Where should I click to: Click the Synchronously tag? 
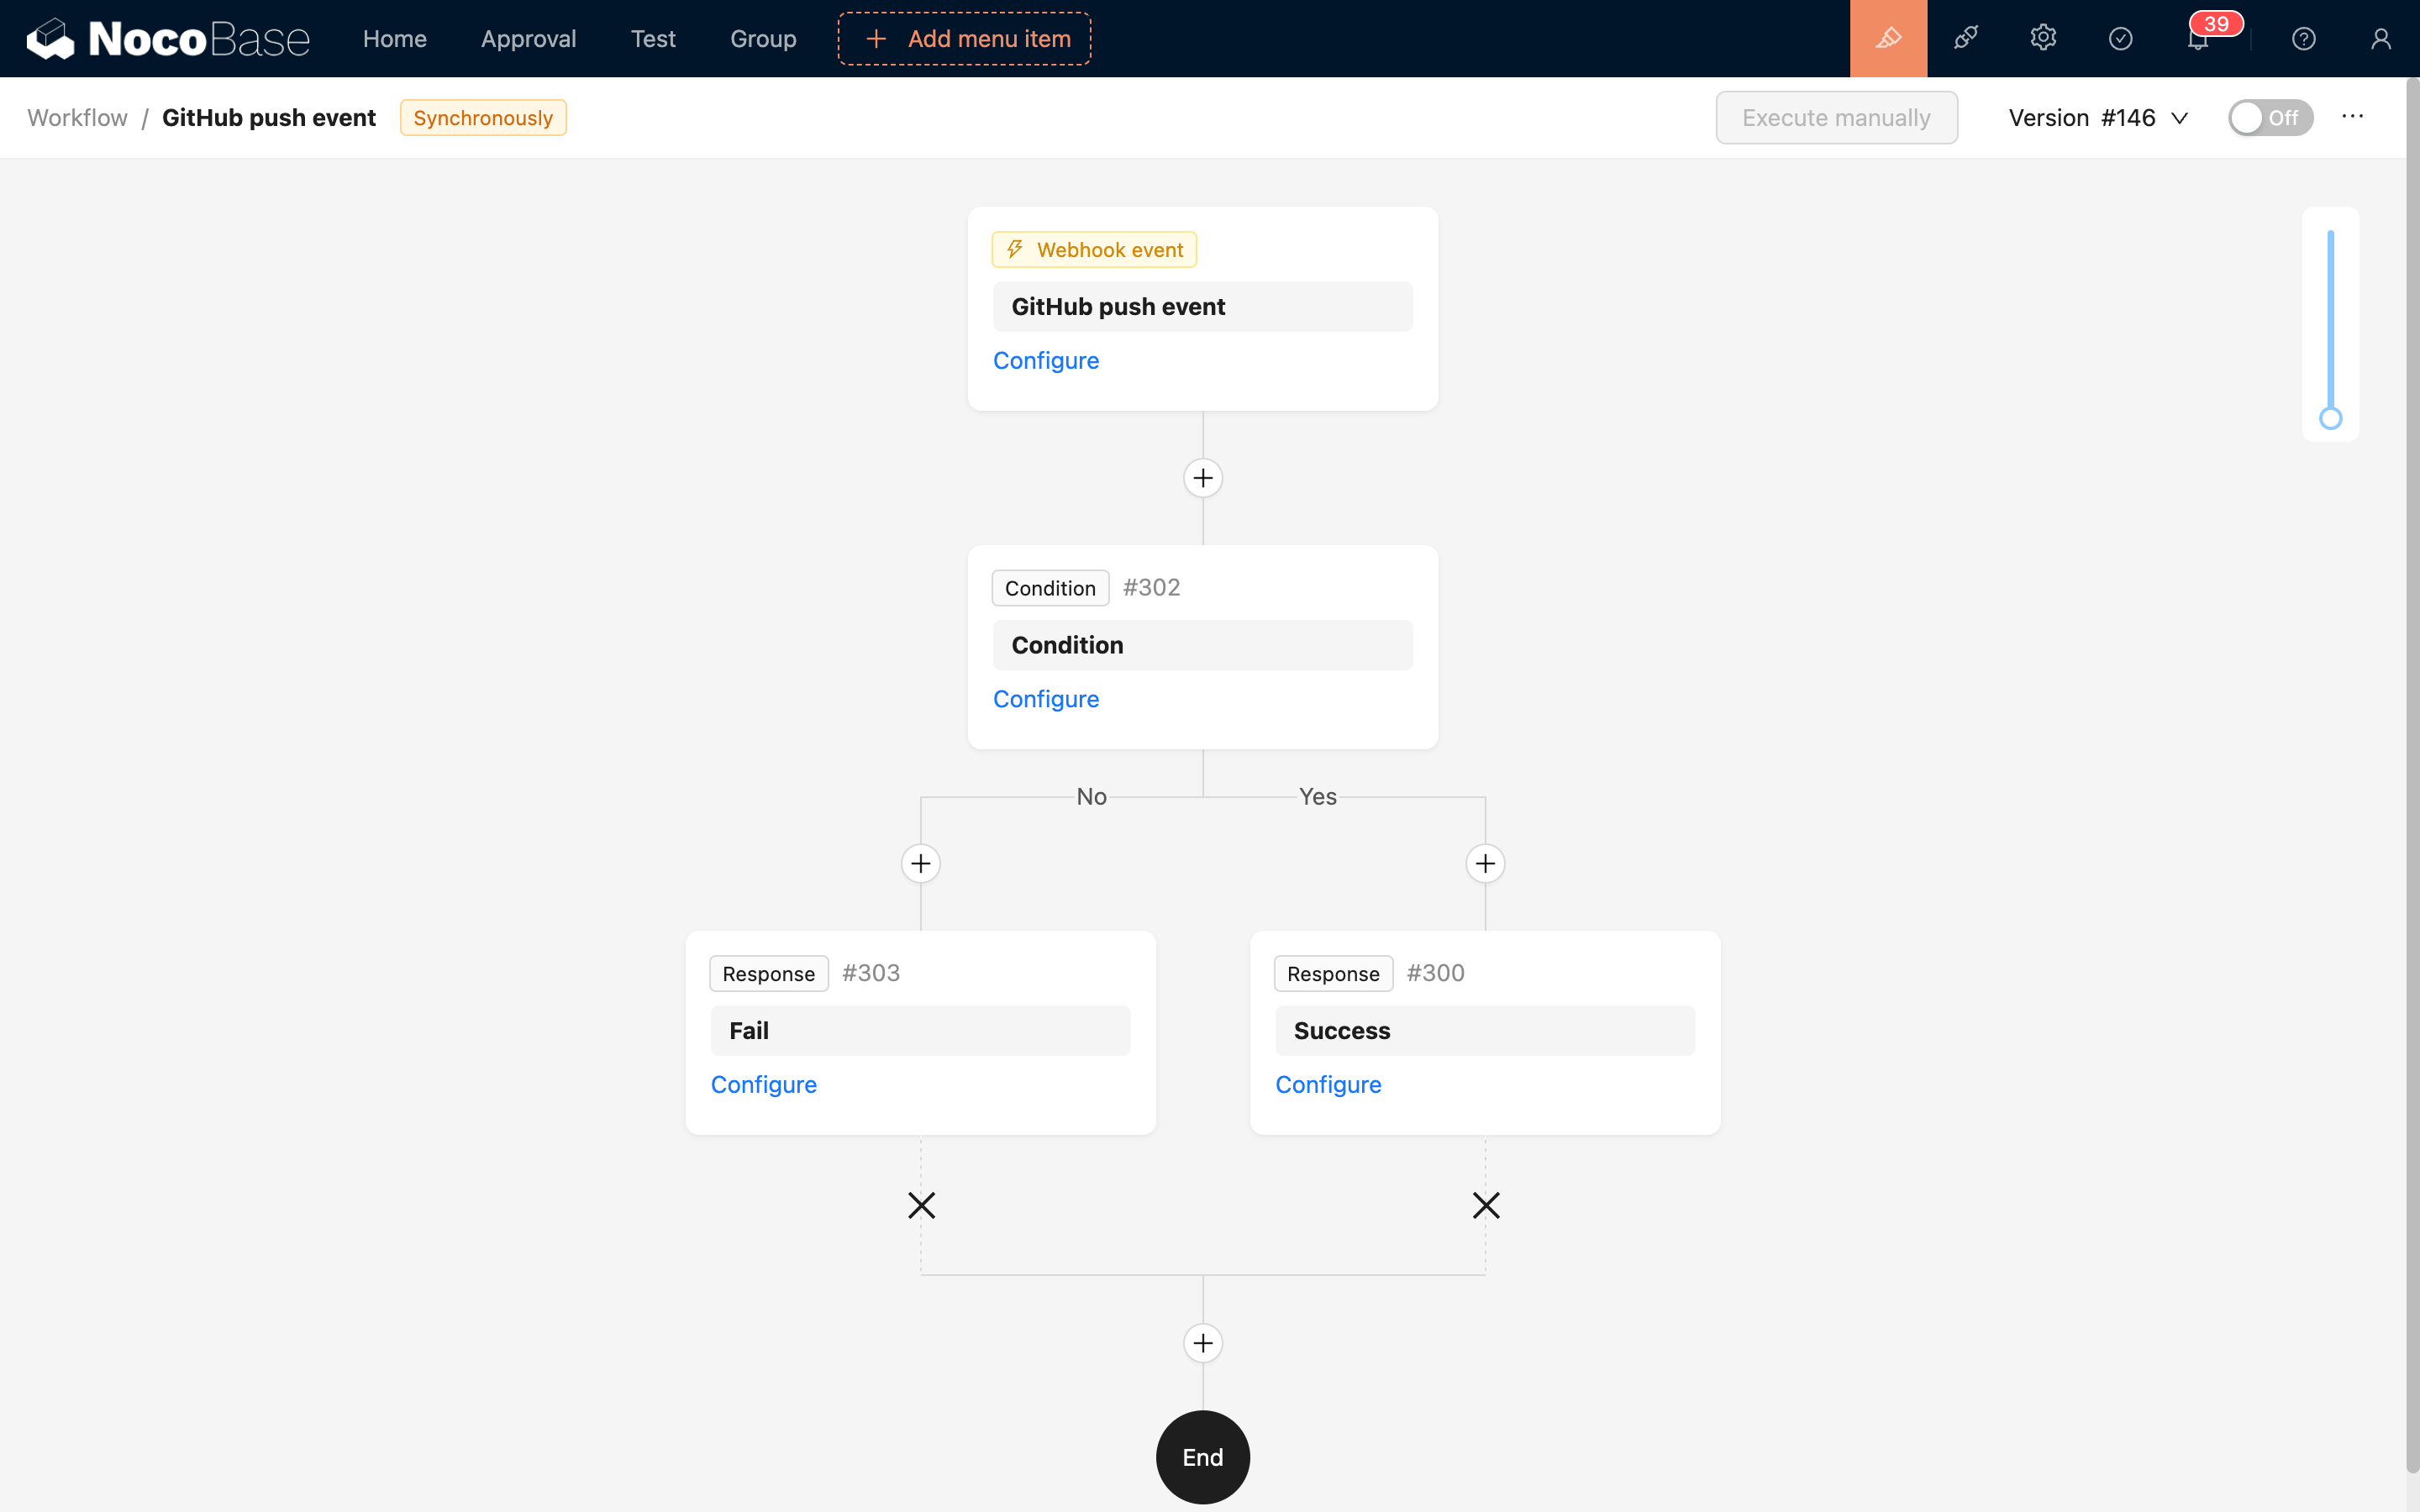[x=483, y=118]
